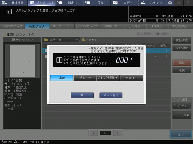Viewport: 193px width, 144px height.
Task: Click the ジョブチケット edit button
Action: [x=182, y=105]
